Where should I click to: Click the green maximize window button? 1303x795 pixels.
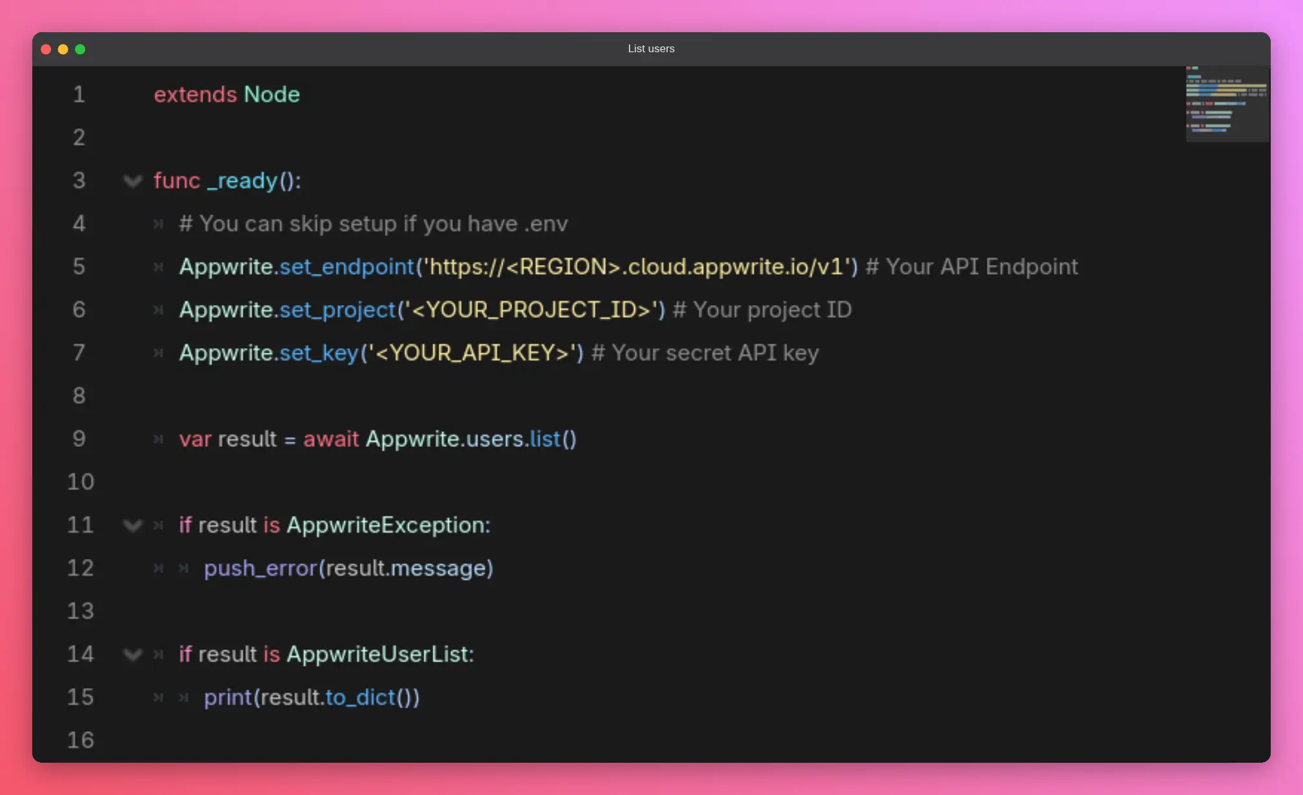pyautogui.click(x=80, y=49)
